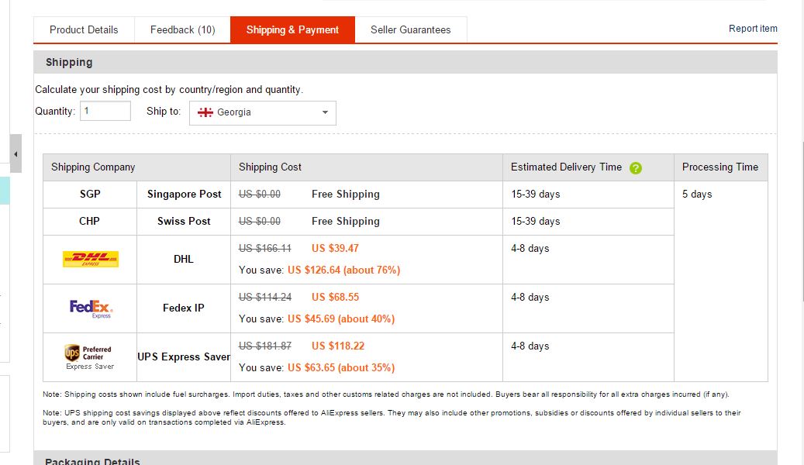Click the green help icon beside Estimated Delivery Time
The image size is (804, 465).
tap(636, 167)
